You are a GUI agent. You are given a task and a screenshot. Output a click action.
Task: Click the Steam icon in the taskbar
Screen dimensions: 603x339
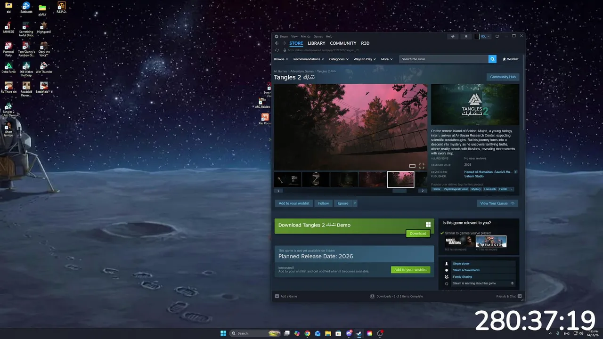tap(359, 333)
